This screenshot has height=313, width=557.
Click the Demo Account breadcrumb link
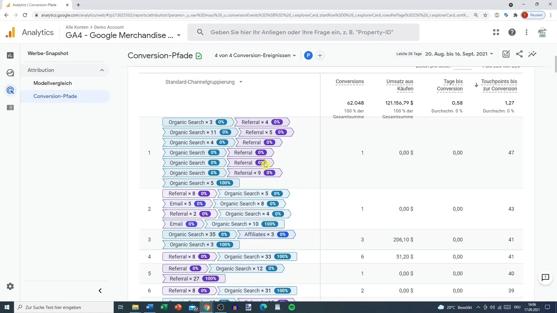tap(109, 27)
